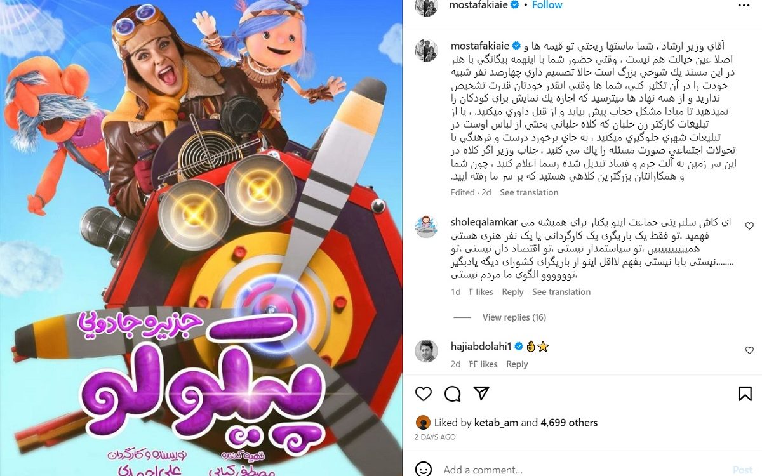
Task: Follow mostafakiaie account
Action: click(x=547, y=5)
